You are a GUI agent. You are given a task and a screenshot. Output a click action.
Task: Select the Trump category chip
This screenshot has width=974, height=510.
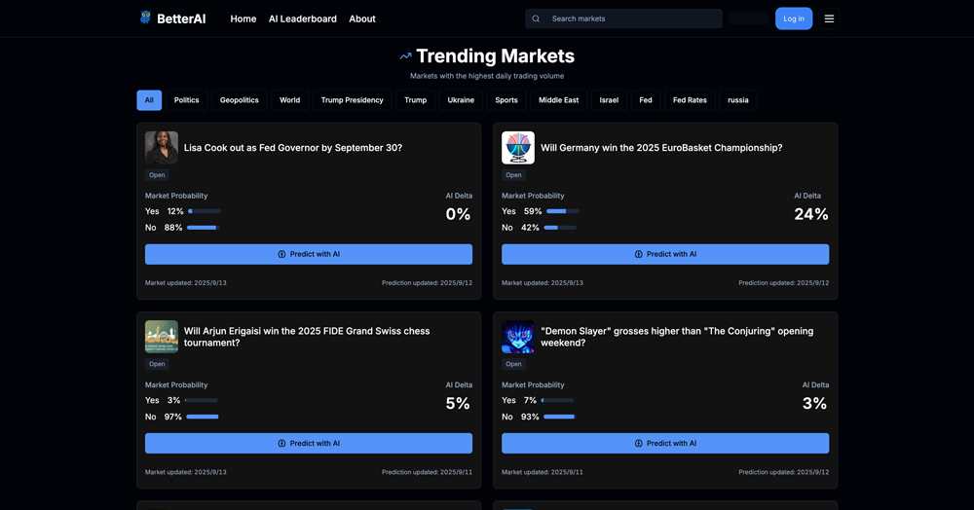(416, 100)
